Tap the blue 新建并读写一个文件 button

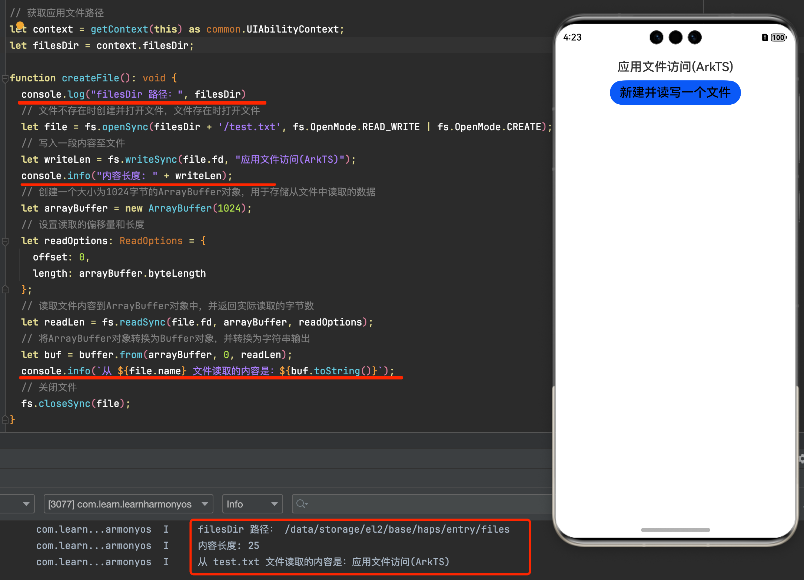click(675, 92)
